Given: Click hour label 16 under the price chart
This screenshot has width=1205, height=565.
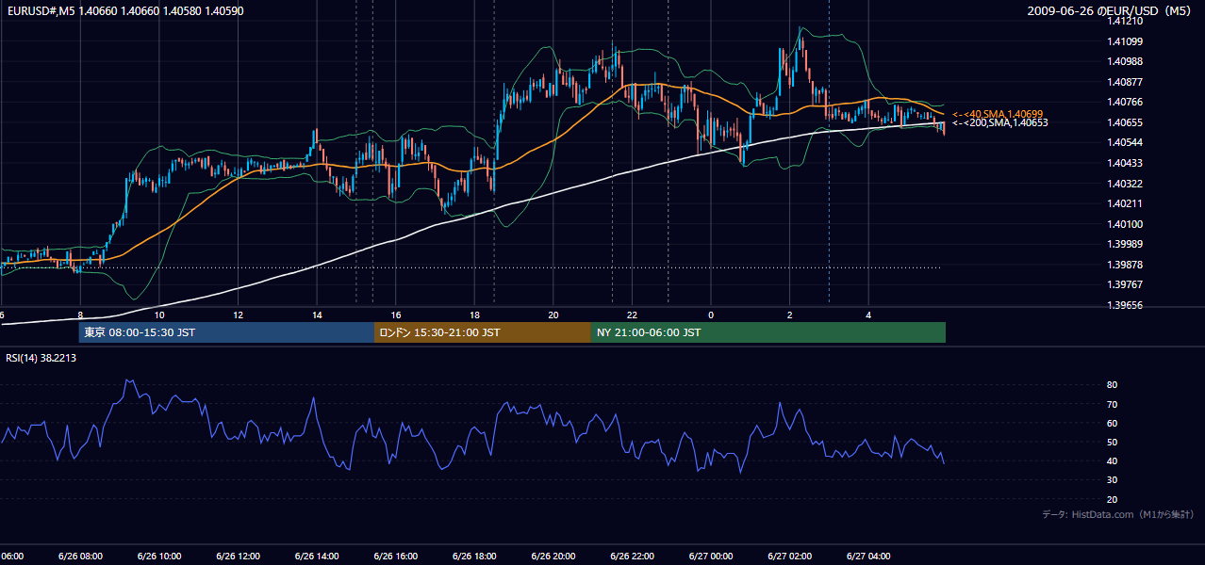Looking at the screenshot, I should click(x=396, y=315).
